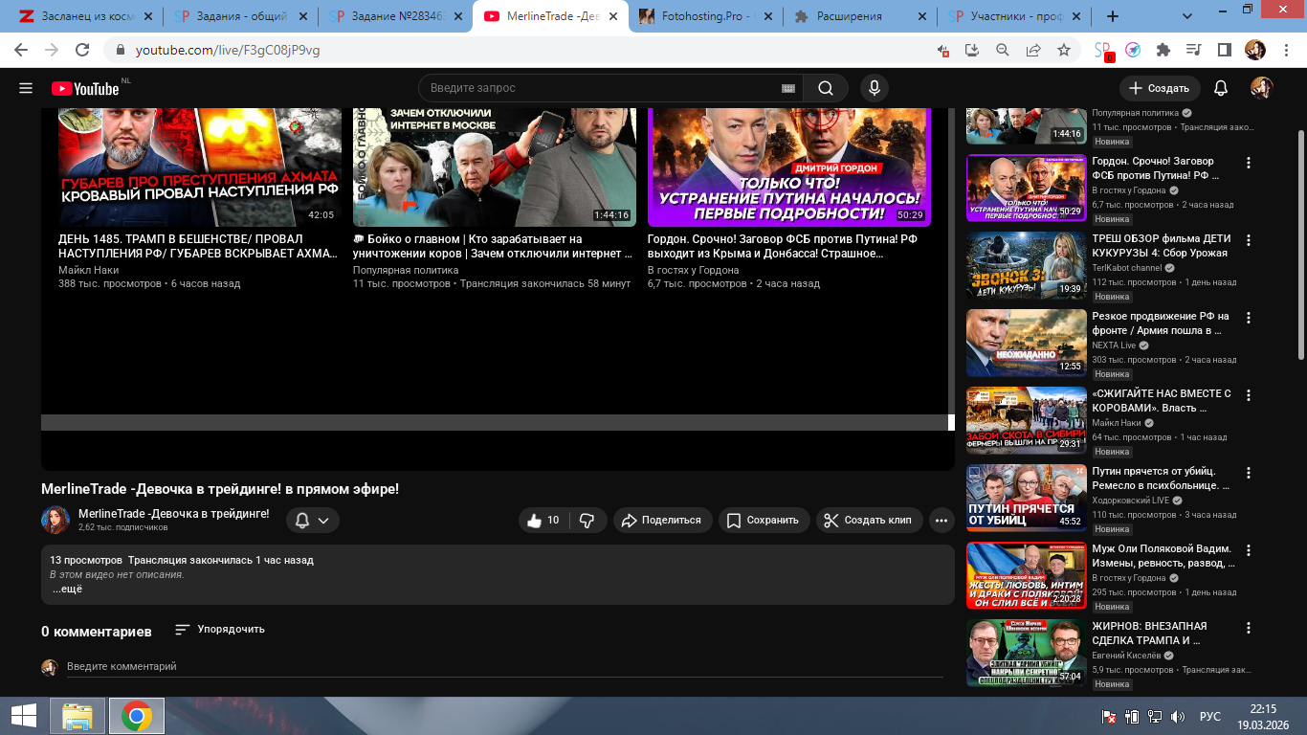Open the YouTube hamburger guide menu

(26, 88)
